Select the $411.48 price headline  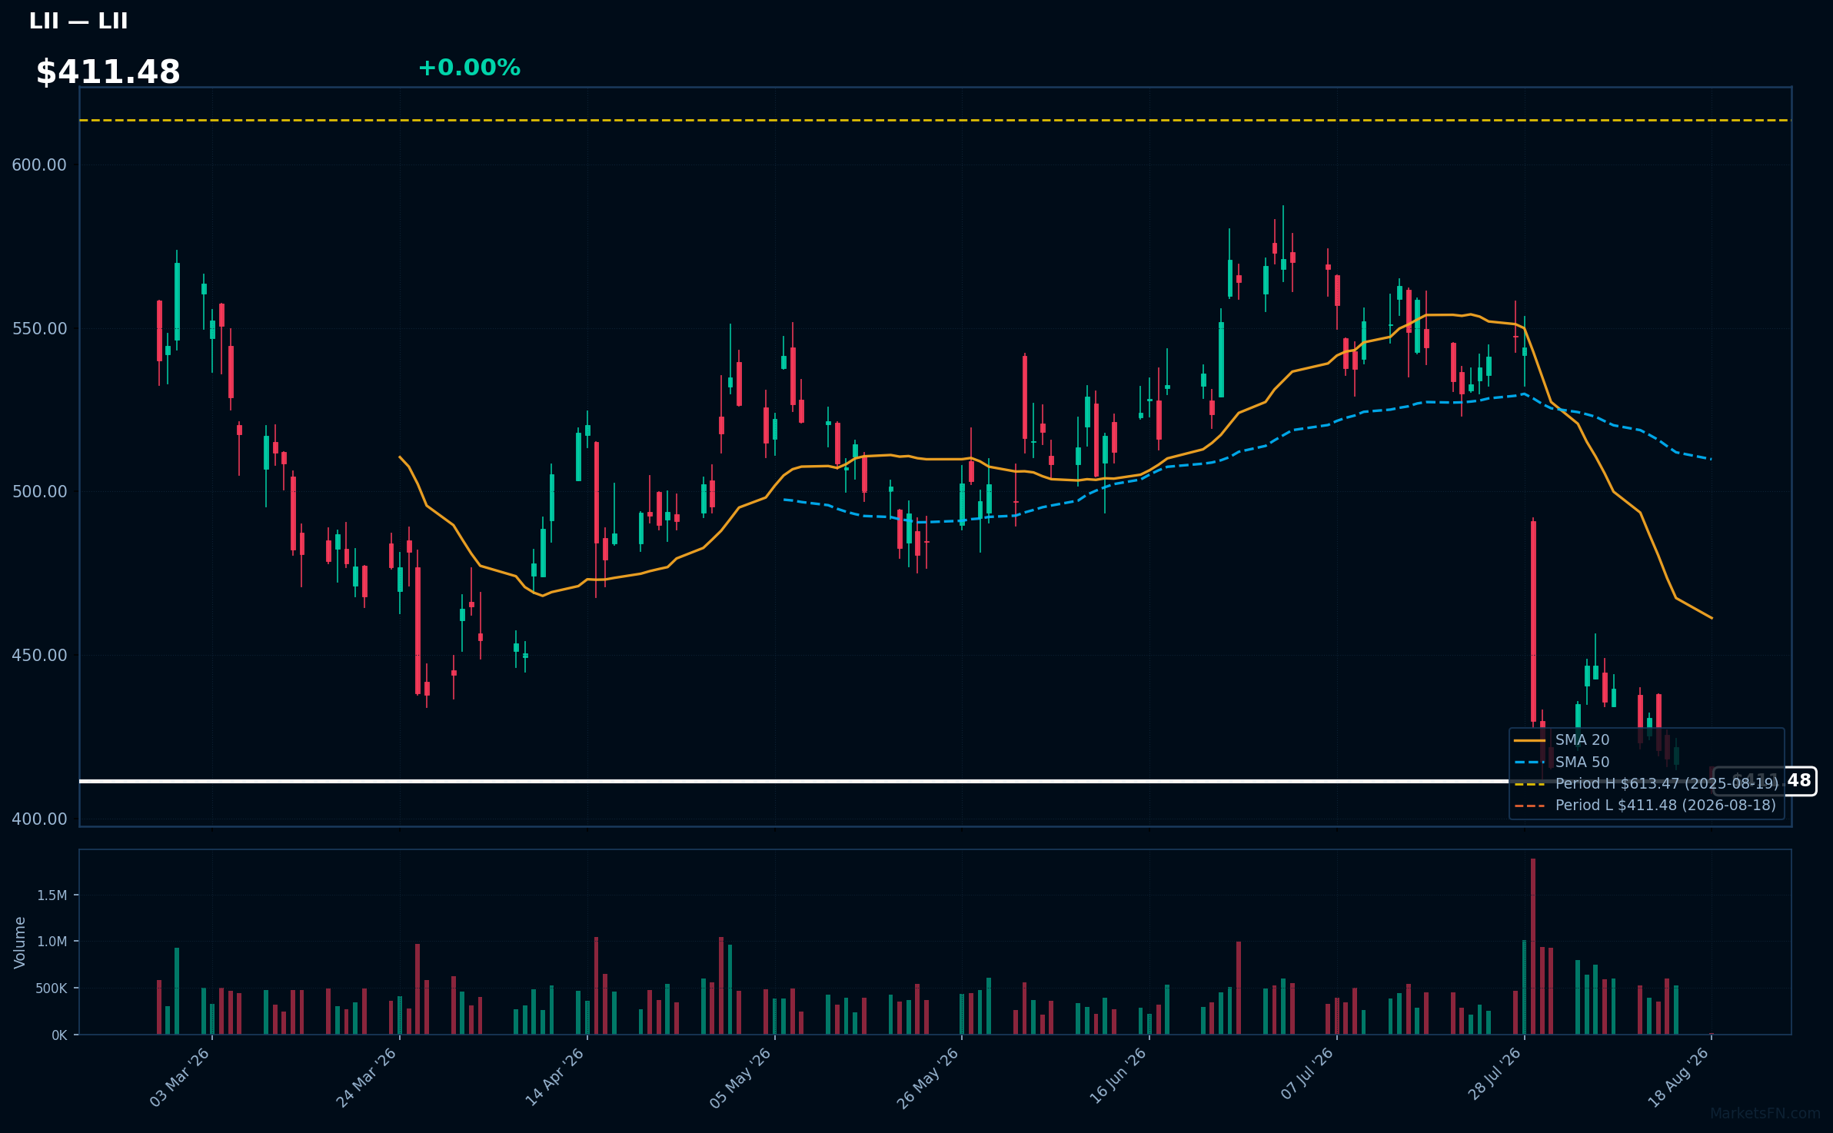click(x=108, y=72)
